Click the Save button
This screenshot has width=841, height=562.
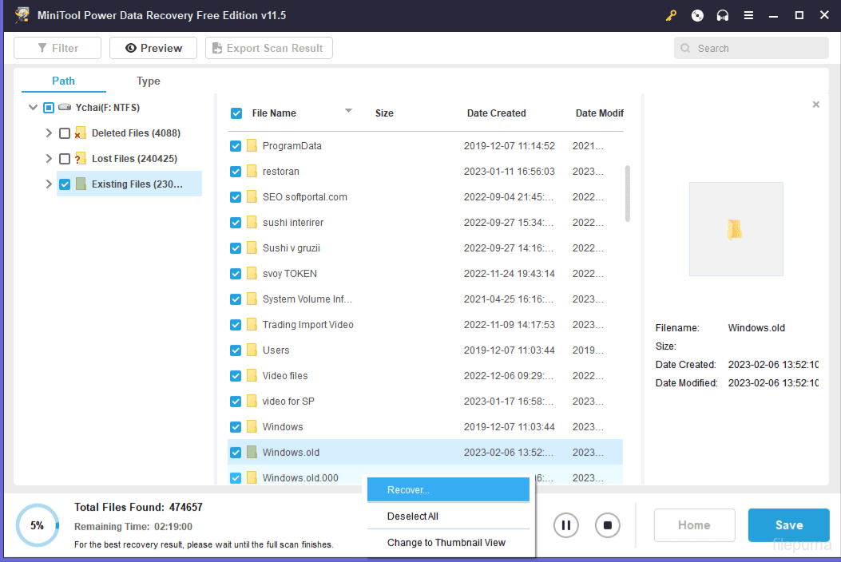[x=789, y=525]
